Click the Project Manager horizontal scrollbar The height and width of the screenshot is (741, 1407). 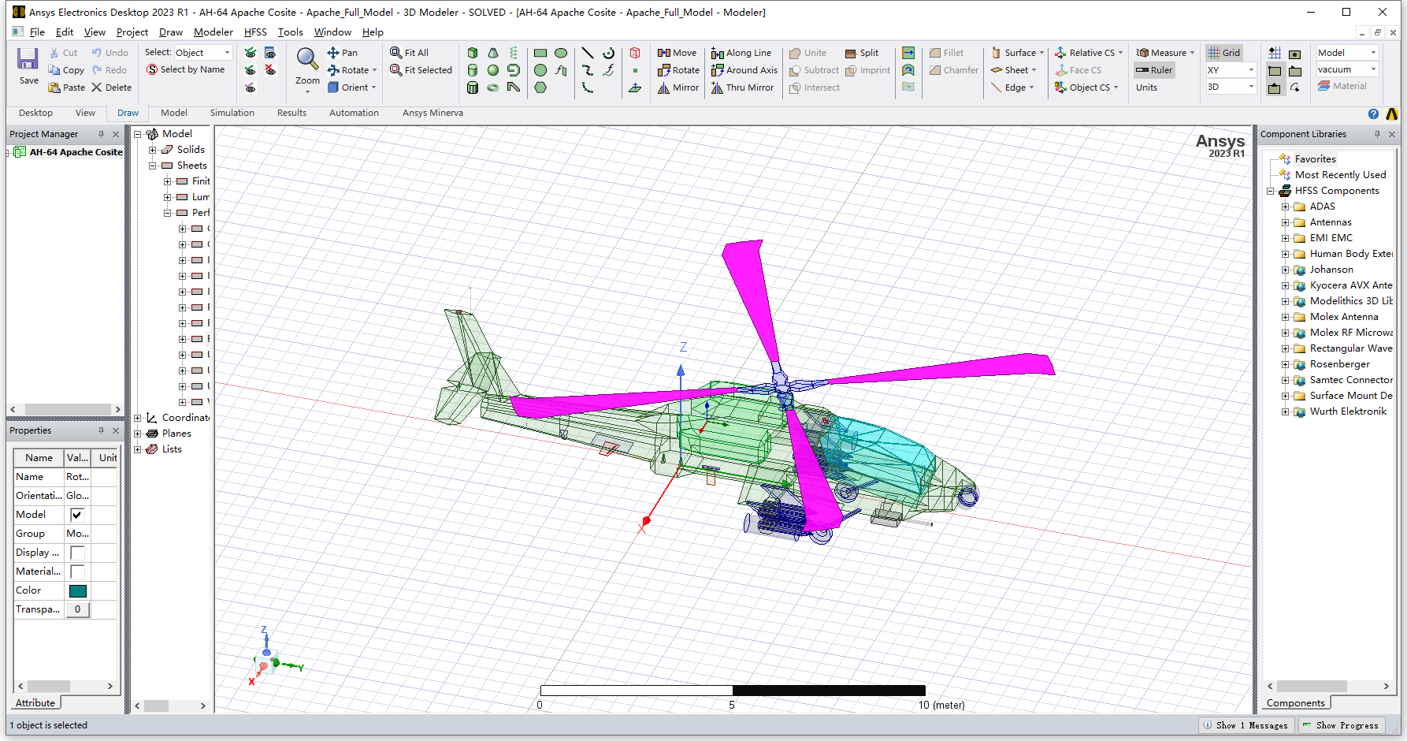coord(67,409)
